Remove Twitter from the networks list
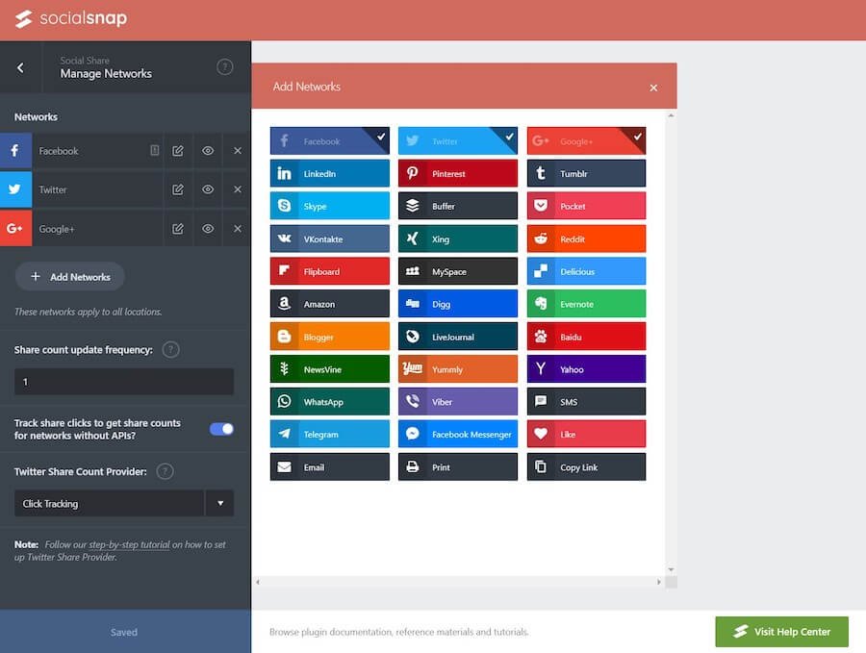 pyautogui.click(x=238, y=189)
